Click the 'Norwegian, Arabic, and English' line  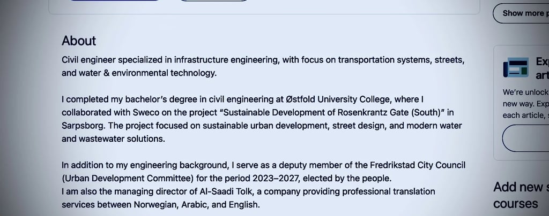coord(160,205)
